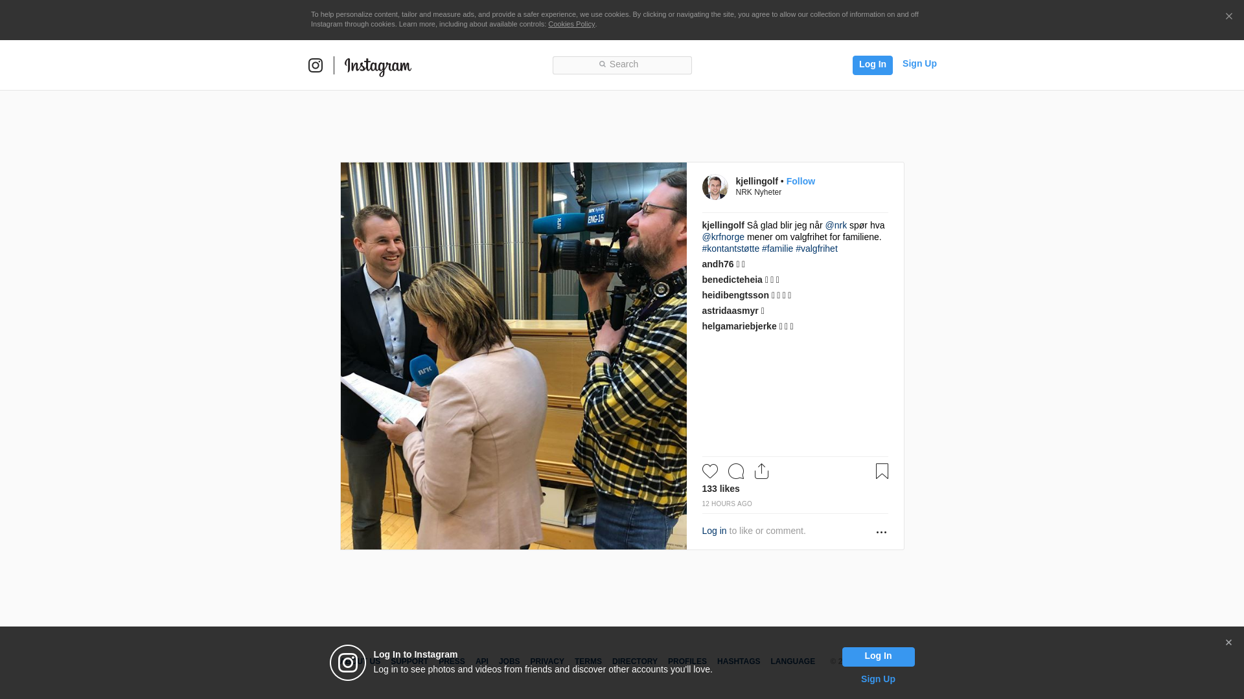Image resolution: width=1244 pixels, height=699 pixels.
Task: Dismiss the cookie notice banner
Action: pos(1228,17)
